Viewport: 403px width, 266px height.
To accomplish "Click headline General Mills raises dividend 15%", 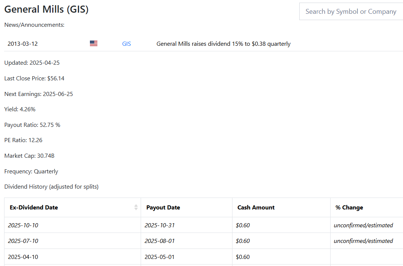I will tap(224, 44).
